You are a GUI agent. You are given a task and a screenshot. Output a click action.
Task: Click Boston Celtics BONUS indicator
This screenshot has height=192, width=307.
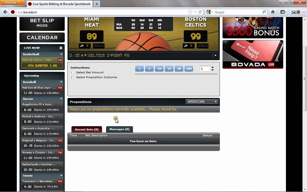pos(203,46)
